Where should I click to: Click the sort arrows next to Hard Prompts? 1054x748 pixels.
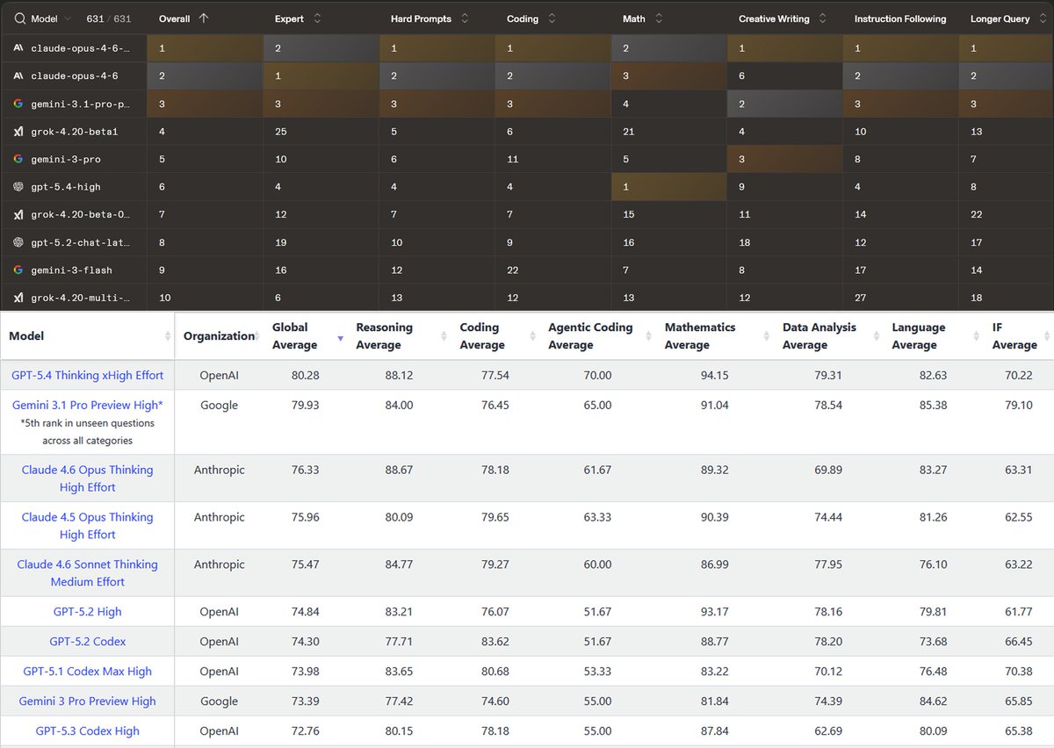pyautogui.click(x=465, y=18)
